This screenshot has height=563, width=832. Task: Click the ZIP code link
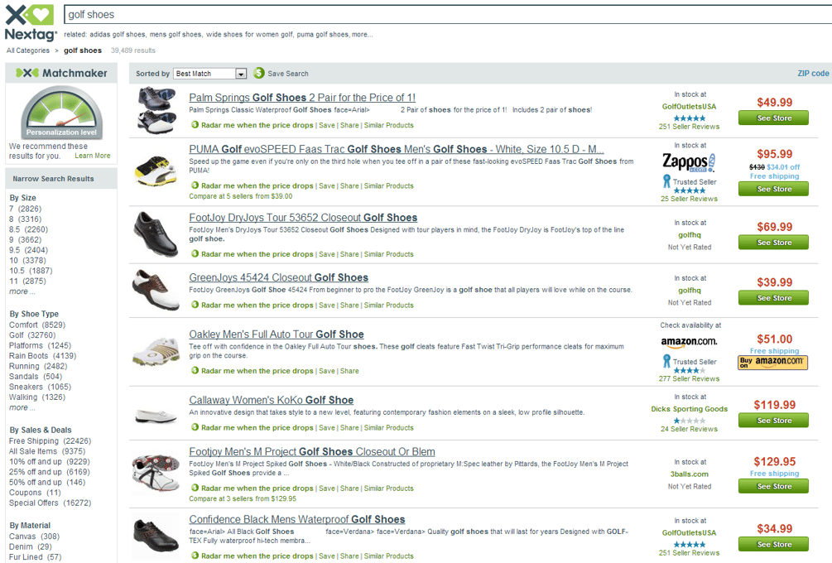point(813,73)
